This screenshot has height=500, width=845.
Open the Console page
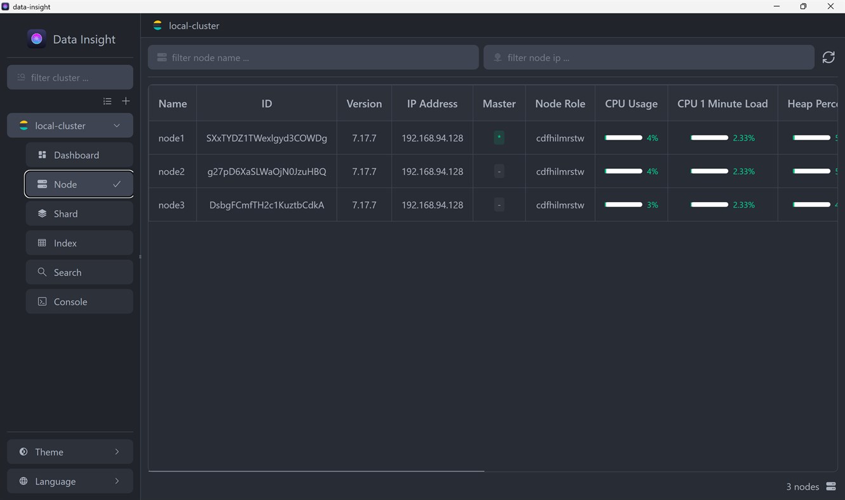click(x=79, y=301)
